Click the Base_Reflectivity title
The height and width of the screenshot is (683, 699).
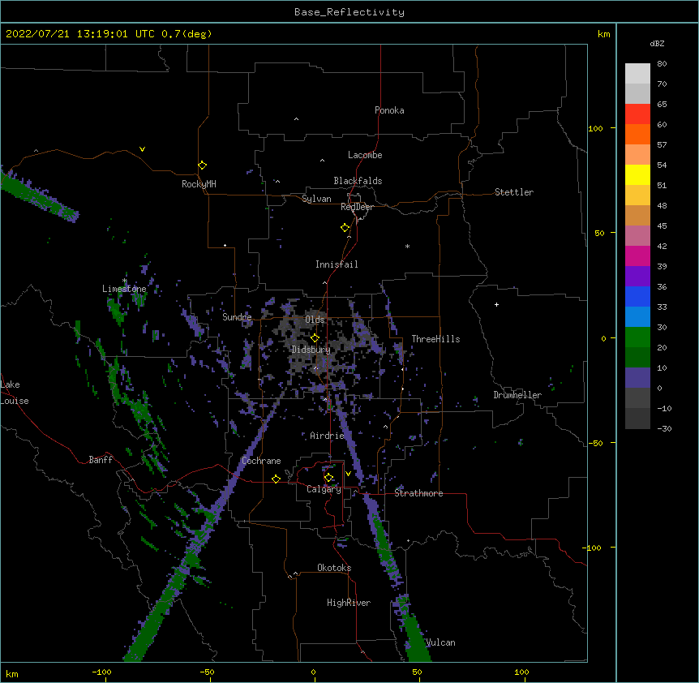[x=349, y=12]
